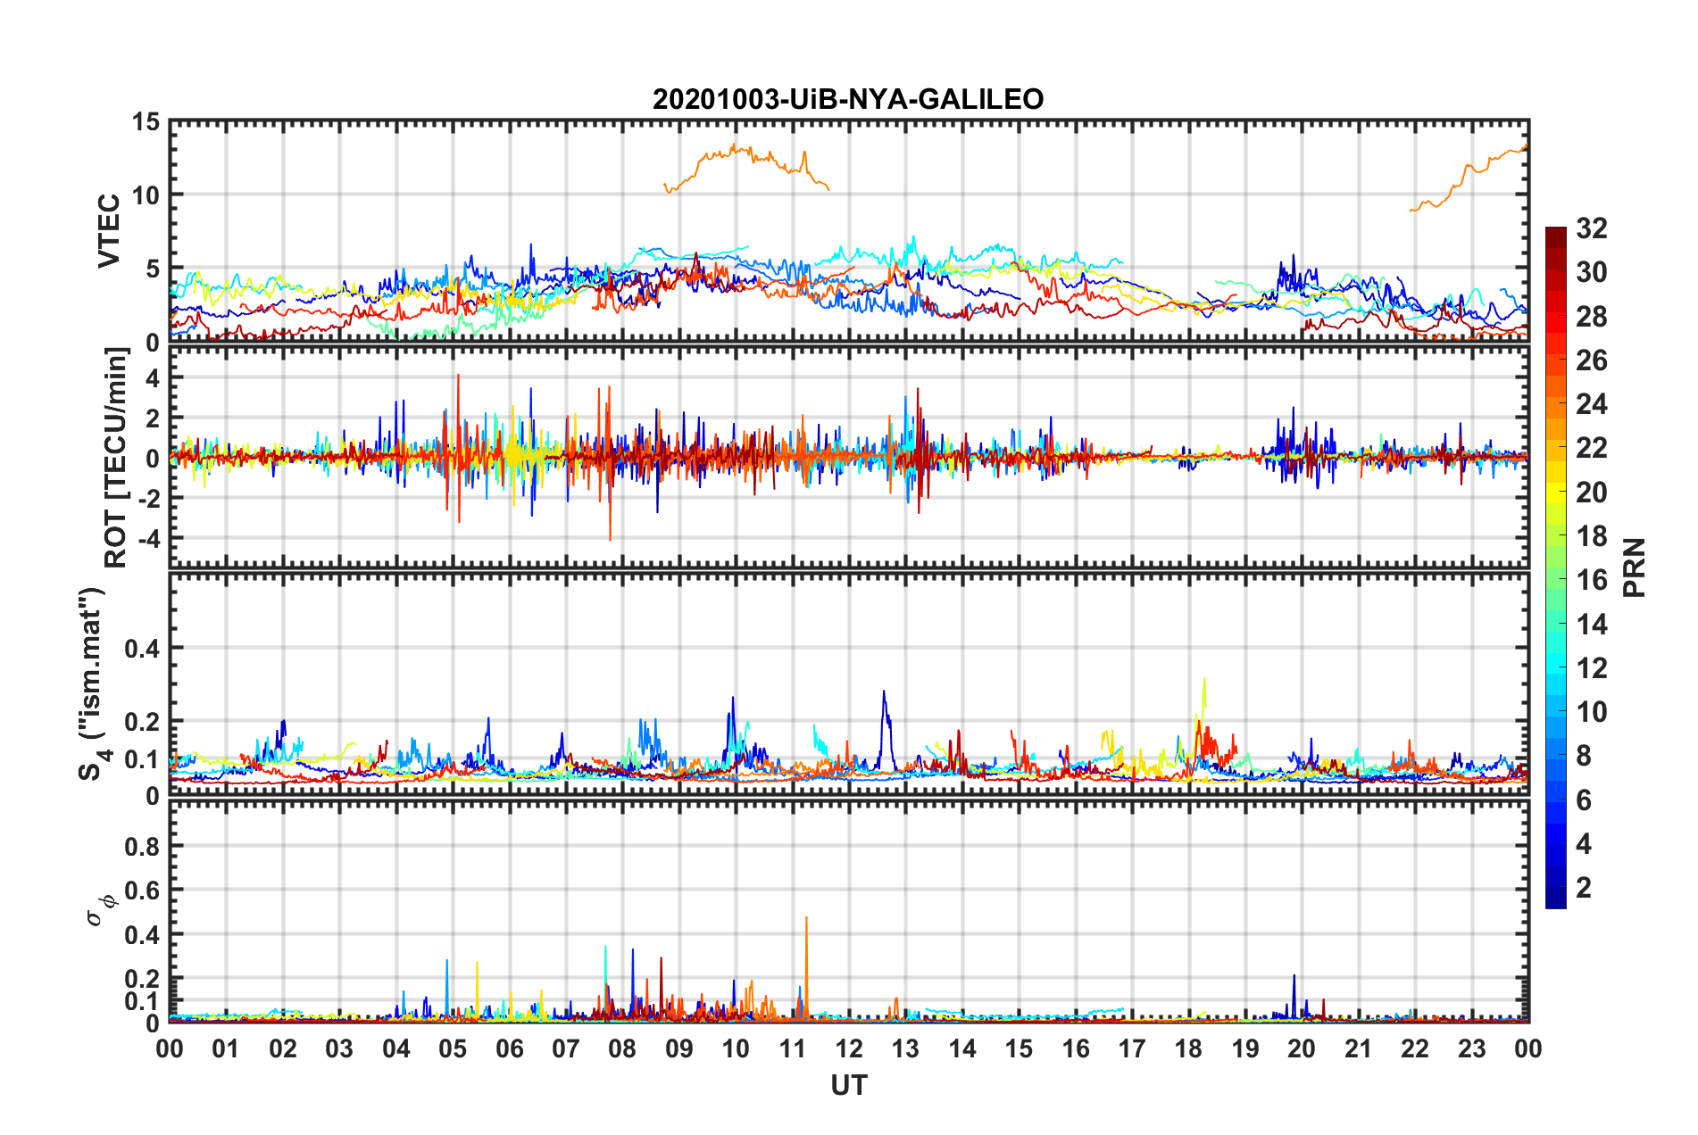Click the UT x-axis label
1698x1135 pixels.
[849, 1085]
